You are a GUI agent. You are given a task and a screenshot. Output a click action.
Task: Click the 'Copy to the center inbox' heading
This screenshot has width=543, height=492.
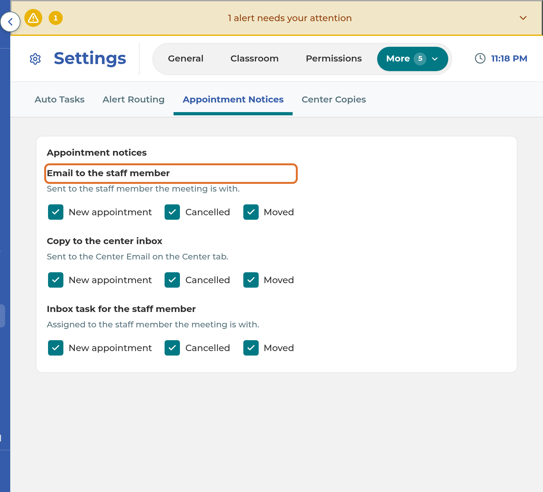click(x=104, y=241)
